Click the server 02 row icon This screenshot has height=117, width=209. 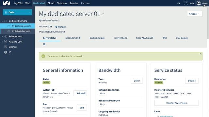[9, 31]
